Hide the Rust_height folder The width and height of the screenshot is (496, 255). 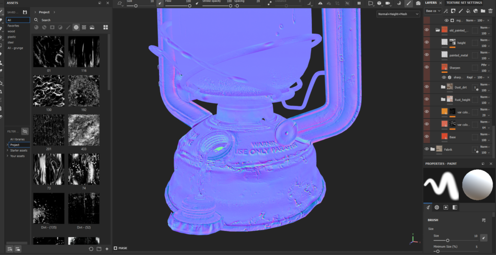click(x=427, y=99)
